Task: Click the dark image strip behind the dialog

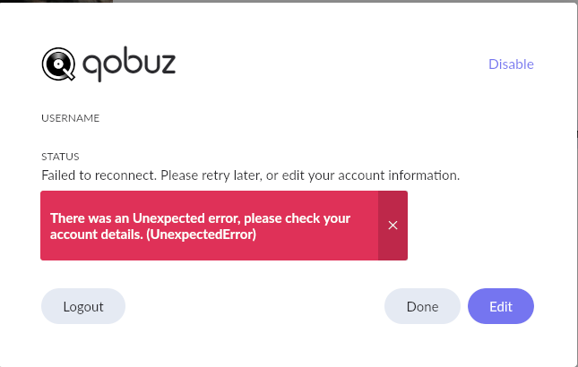Action: 56,1
